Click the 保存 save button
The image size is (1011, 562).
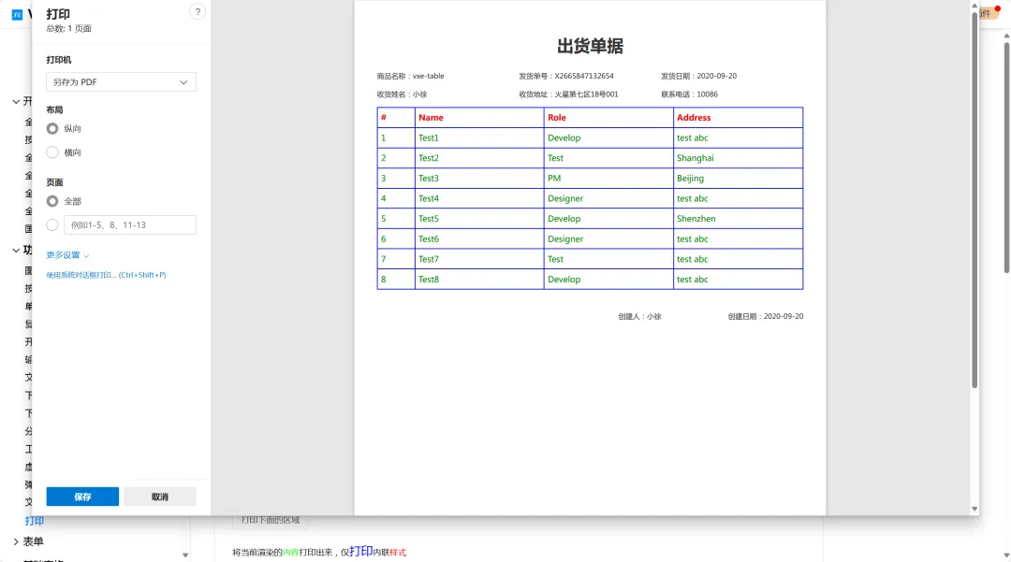coord(82,497)
